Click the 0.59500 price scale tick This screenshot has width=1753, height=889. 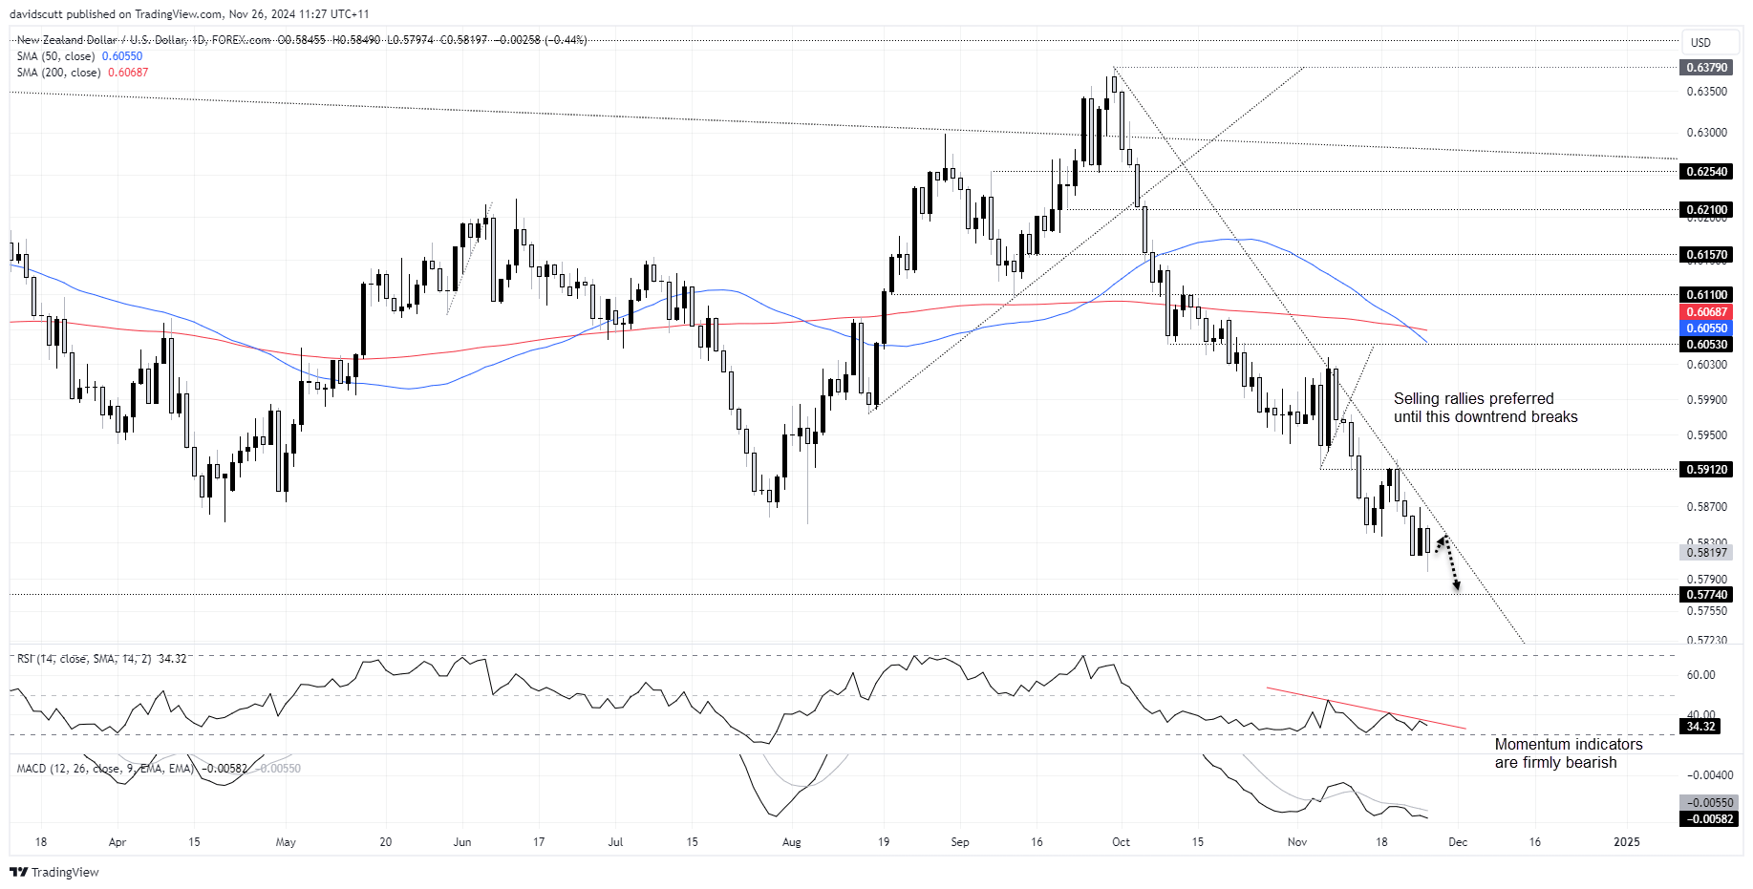[x=1707, y=435]
